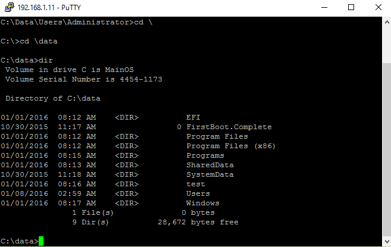Click the test directory entry

[196, 184]
